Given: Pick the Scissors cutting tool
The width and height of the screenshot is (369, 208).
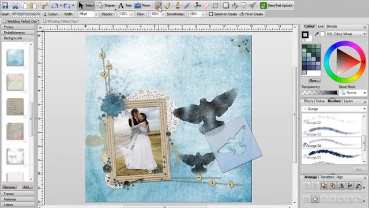Looking at the screenshot, I should click(x=197, y=5).
